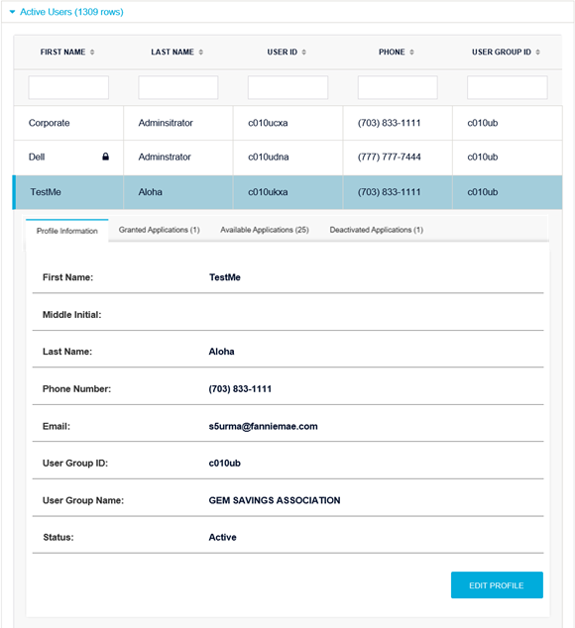Click the profile Phone Number value
This screenshot has width=575, height=628.
(240, 389)
